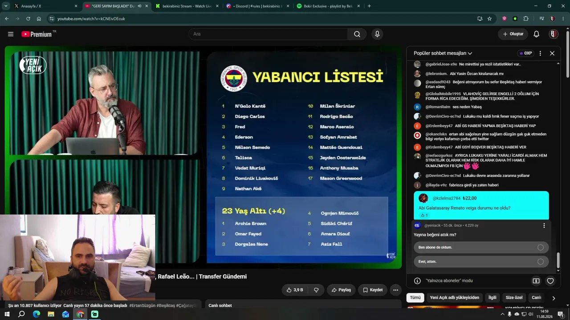This screenshot has height=320, width=570.
Task: View site information for youtube.com
Action: pyautogui.click(x=52, y=19)
